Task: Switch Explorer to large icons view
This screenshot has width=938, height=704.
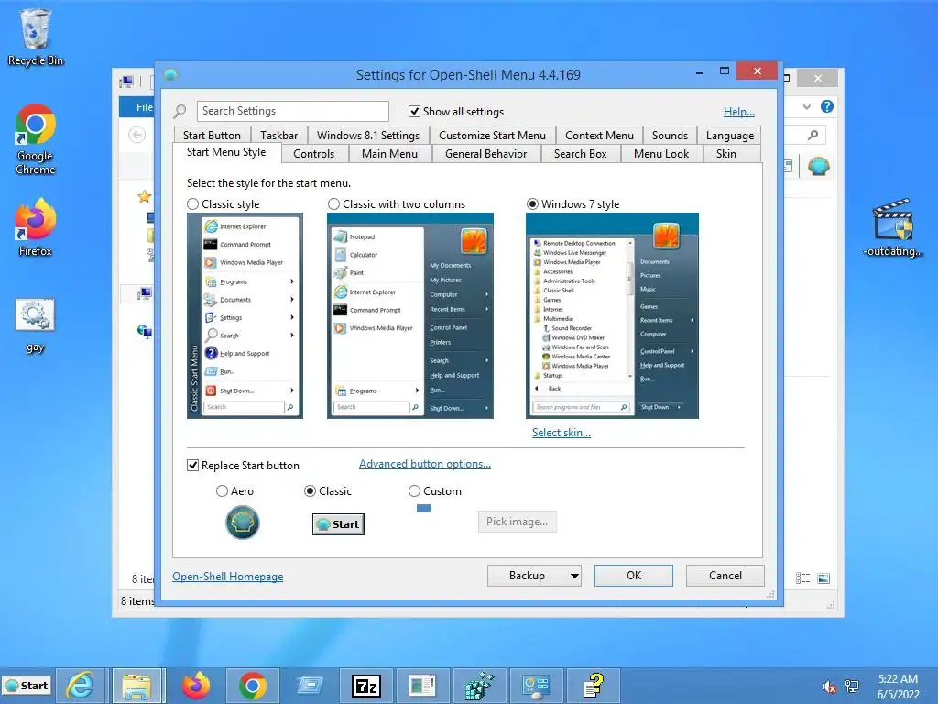Action: click(823, 578)
